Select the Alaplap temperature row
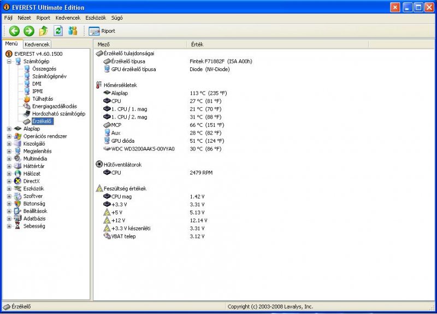437x314 pixels. 165,93
